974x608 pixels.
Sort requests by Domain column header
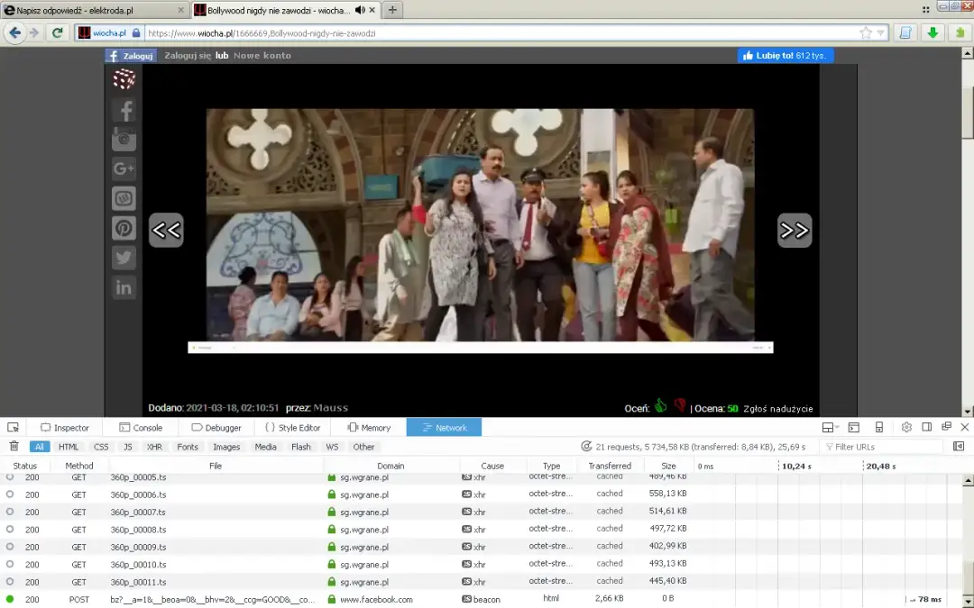pos(391,466)
